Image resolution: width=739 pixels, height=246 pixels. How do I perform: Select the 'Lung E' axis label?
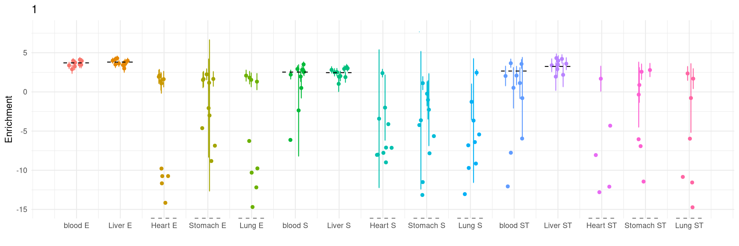click(x=251, y=225)
